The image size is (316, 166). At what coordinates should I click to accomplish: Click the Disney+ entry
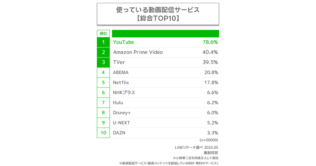click(122, 113)
